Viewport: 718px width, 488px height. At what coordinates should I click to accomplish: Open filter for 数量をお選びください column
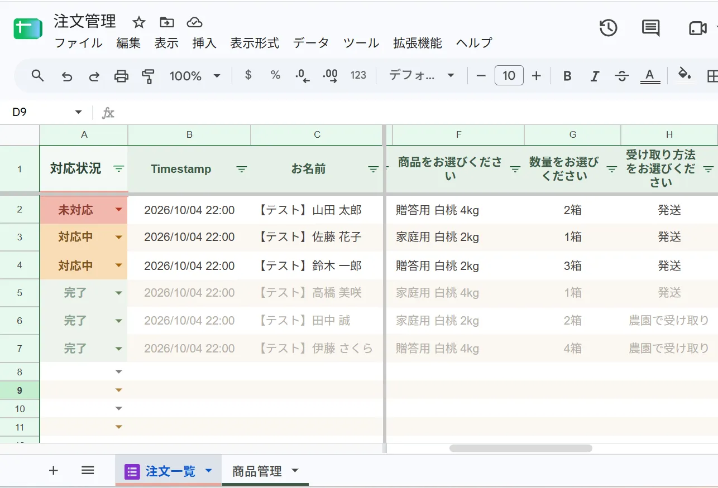click(x=612, y=169)
